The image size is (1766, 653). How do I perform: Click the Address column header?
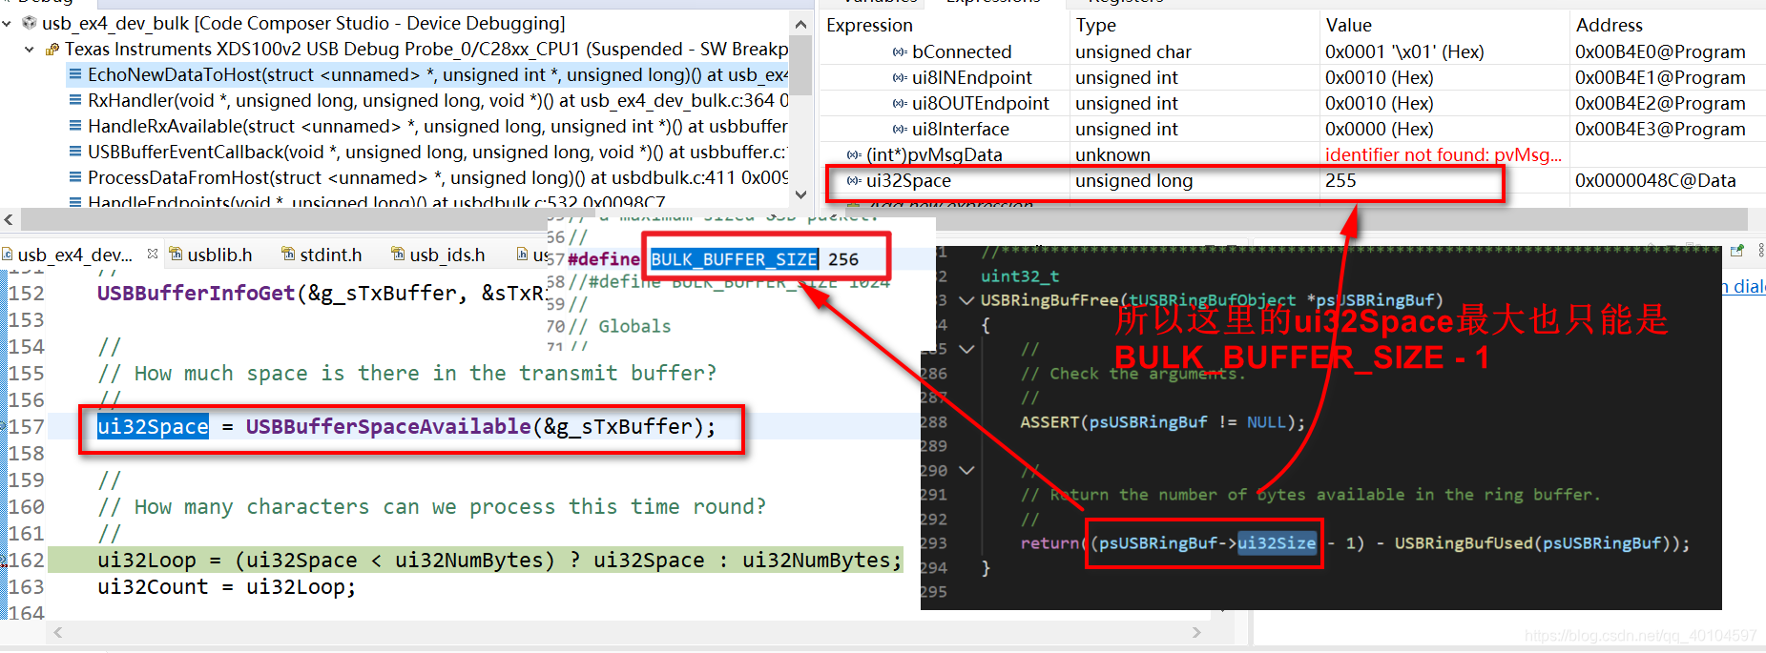click(1609, 25)
